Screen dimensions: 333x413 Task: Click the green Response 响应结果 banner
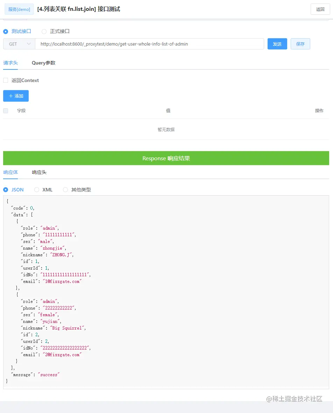click(x=166, y=158)
